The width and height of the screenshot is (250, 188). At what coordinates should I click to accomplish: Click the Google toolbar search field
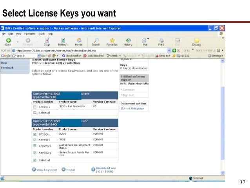tap(26, 56)
